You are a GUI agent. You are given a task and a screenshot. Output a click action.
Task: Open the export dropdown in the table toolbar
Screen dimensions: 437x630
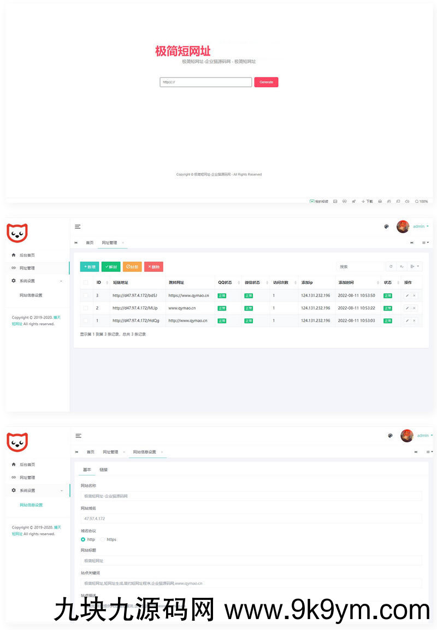tap(415, 266)
